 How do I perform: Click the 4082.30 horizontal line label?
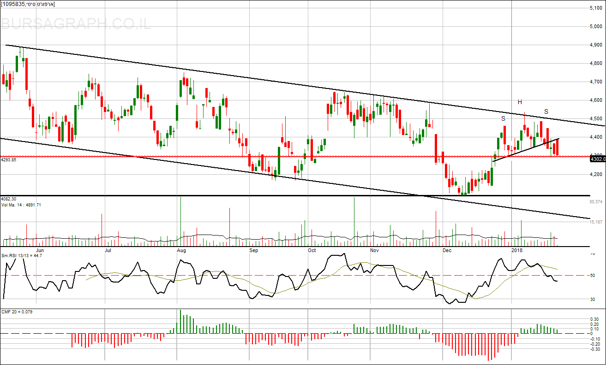pos(9,199)
